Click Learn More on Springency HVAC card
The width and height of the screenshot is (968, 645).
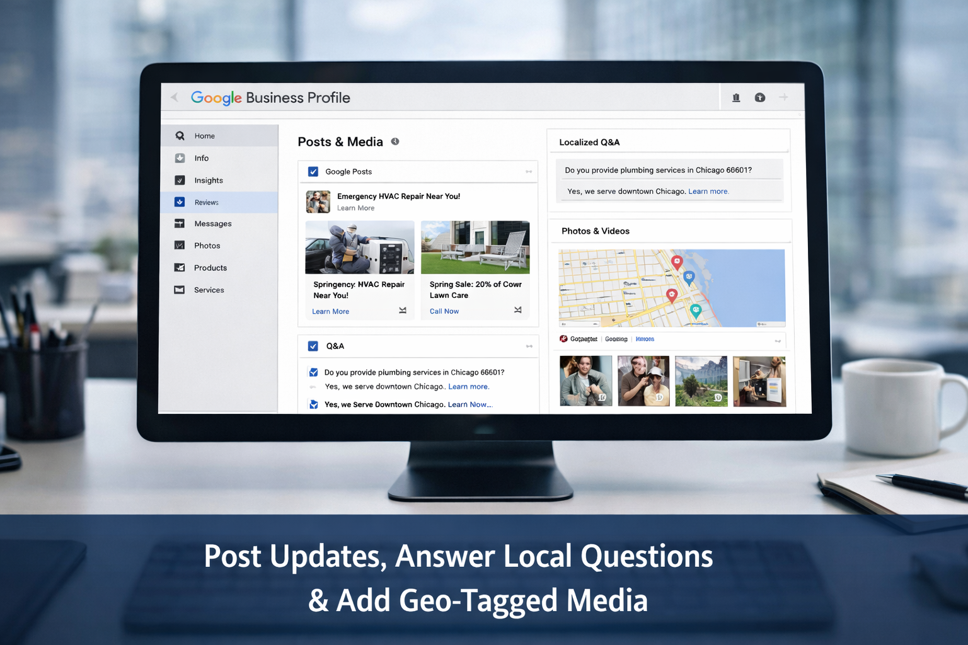(x=330, y=311)
